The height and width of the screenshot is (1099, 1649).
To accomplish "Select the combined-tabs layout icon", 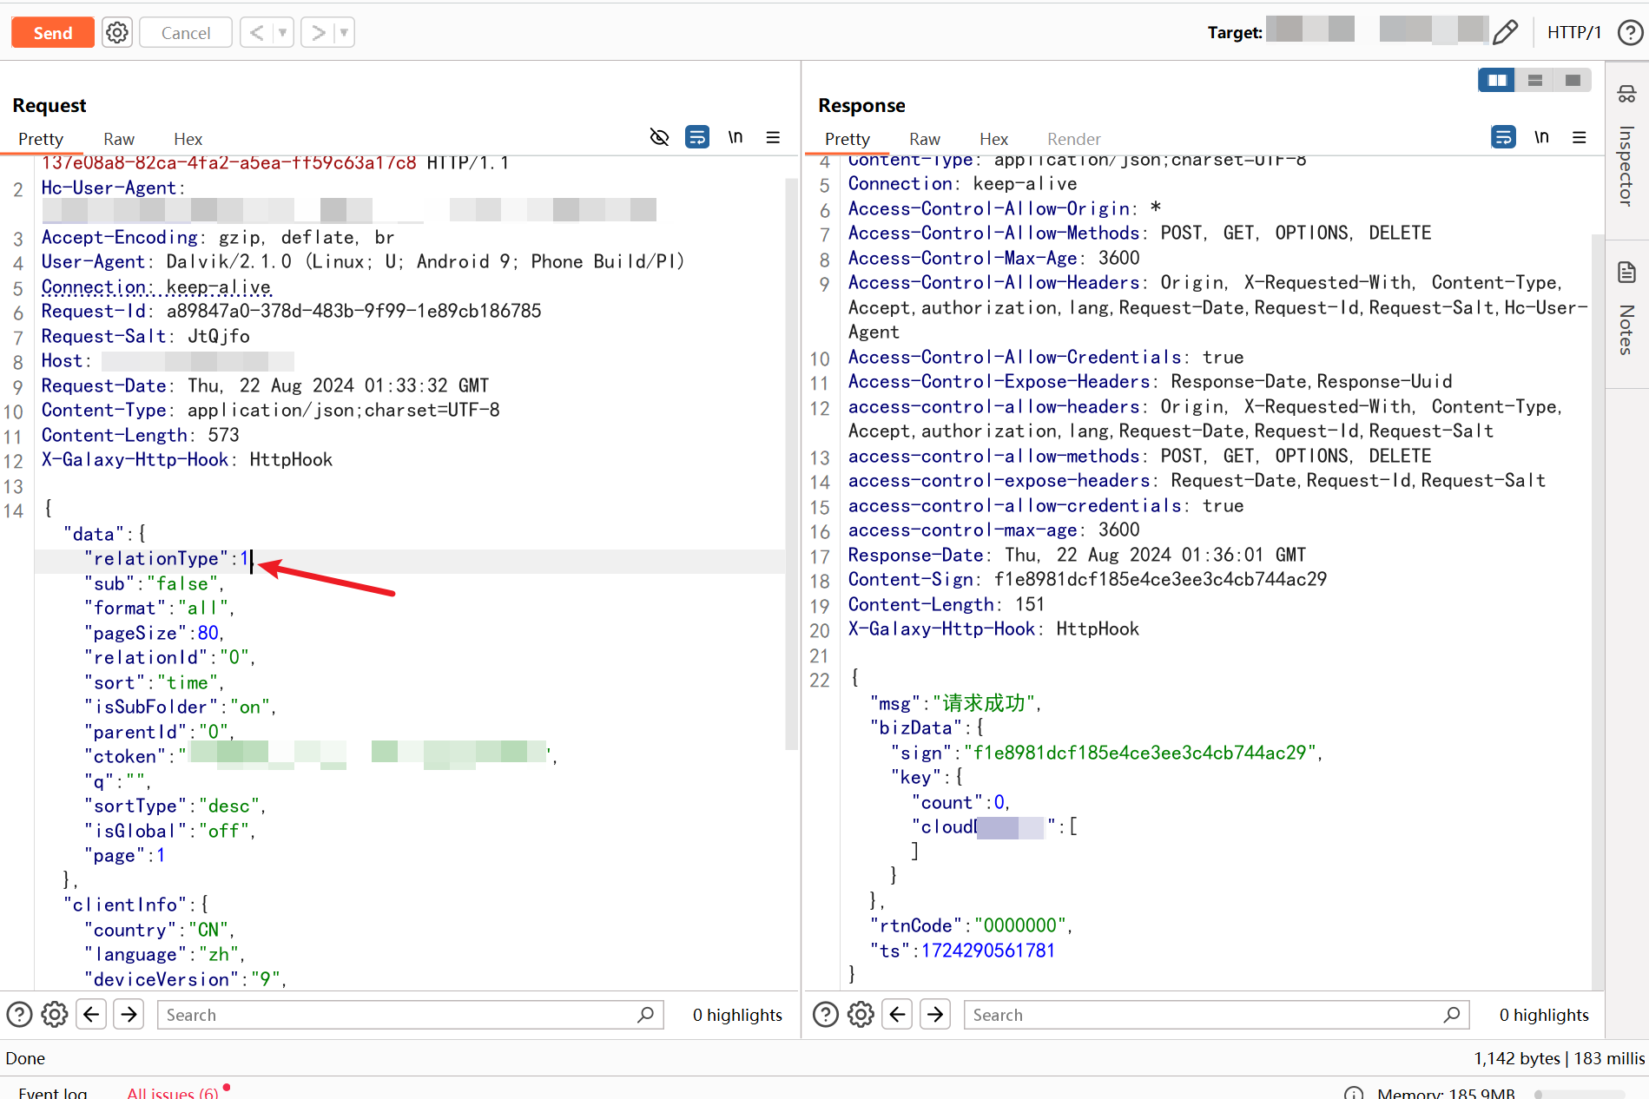I will pyautogui.click(x=1572, y=81).
